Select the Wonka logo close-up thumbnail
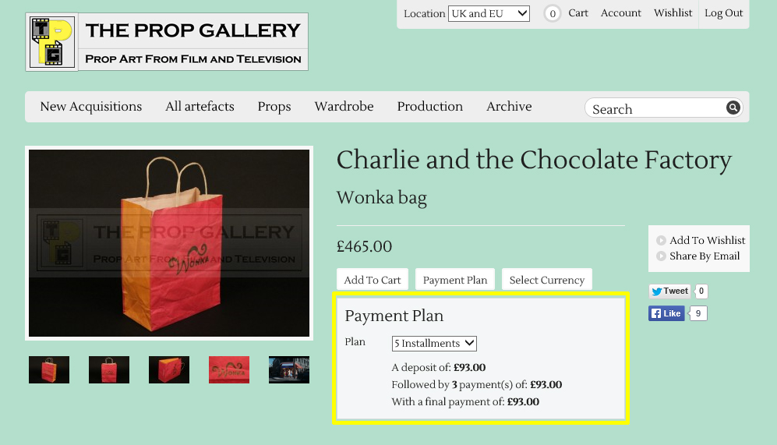This screenshot has height=445, width=777. pos(229,369)
